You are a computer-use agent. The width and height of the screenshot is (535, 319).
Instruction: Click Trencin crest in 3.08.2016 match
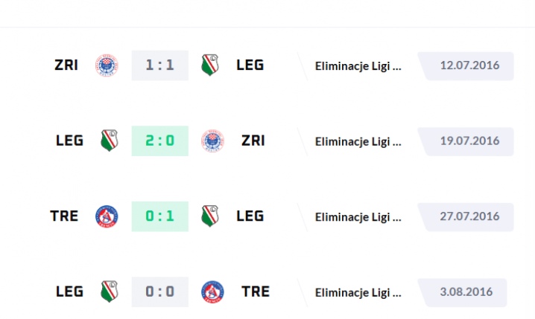coord(212,292)
